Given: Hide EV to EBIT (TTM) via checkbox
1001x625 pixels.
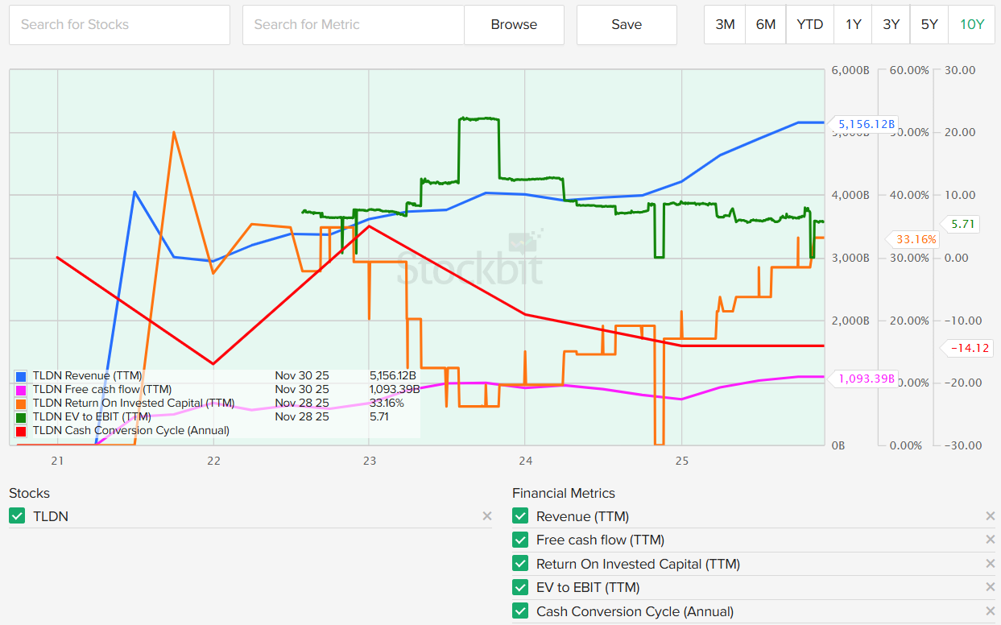Looking at the screenshot, I should pyautogui.click(x=520, y=588).
